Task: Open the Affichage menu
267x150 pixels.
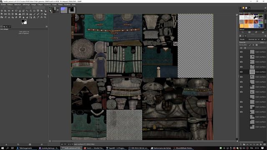Action: pyautogui.click(x=26, y=5)
